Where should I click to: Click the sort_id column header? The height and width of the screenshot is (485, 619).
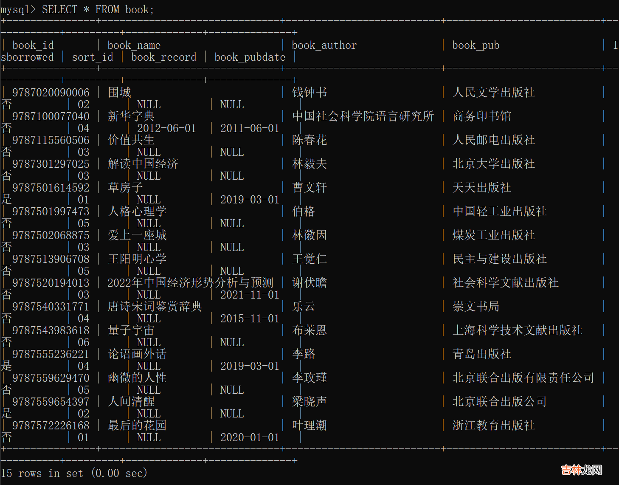93,57
